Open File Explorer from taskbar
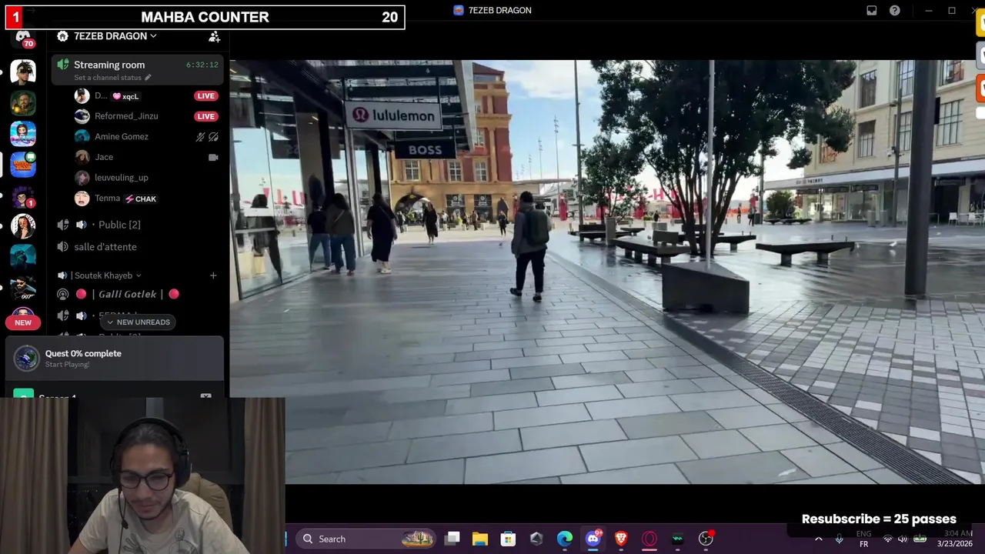The height and width of the screenshot is (554, 985). (x=480, y=539)
